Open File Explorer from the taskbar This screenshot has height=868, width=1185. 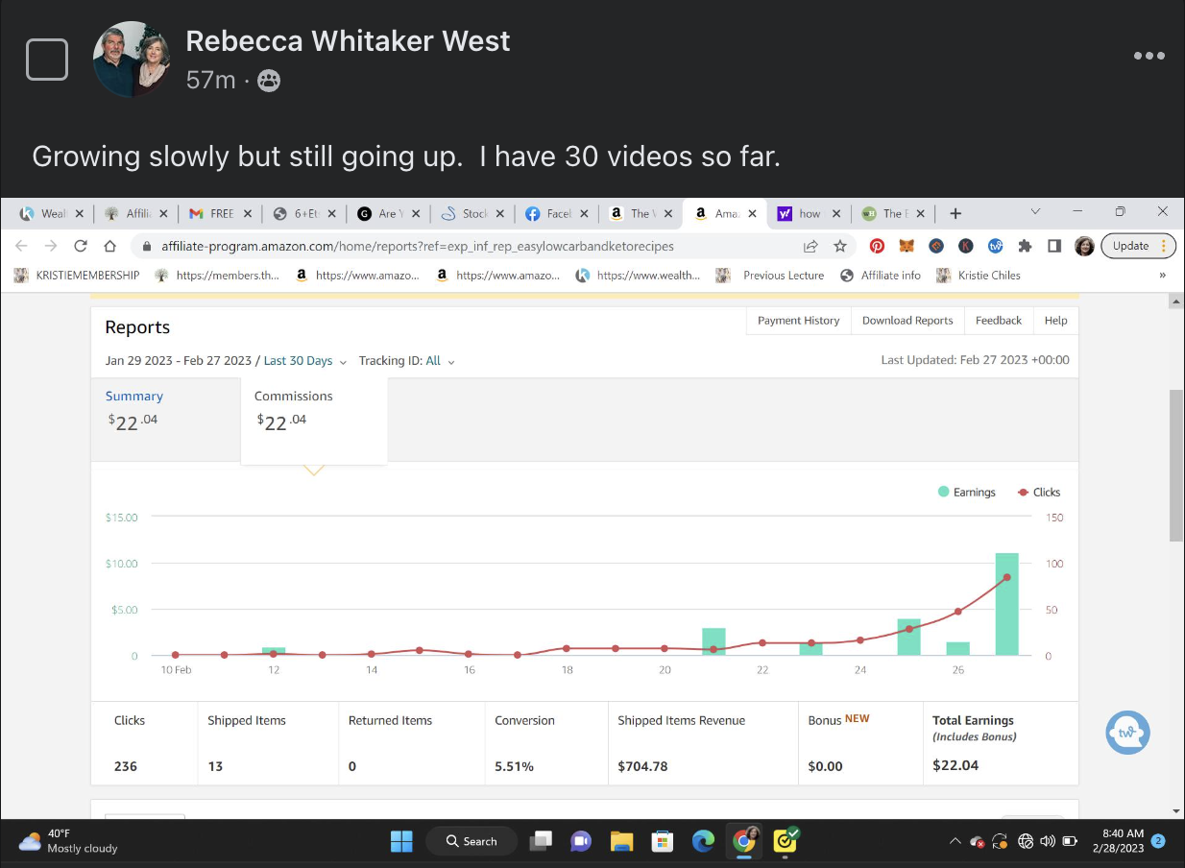pos(621,841)
